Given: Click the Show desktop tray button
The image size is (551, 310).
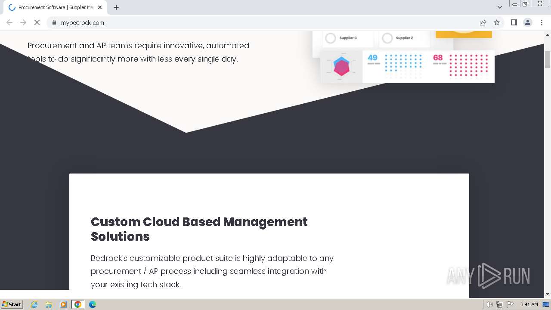Looking at the screenshot, I should pos(546,304).
